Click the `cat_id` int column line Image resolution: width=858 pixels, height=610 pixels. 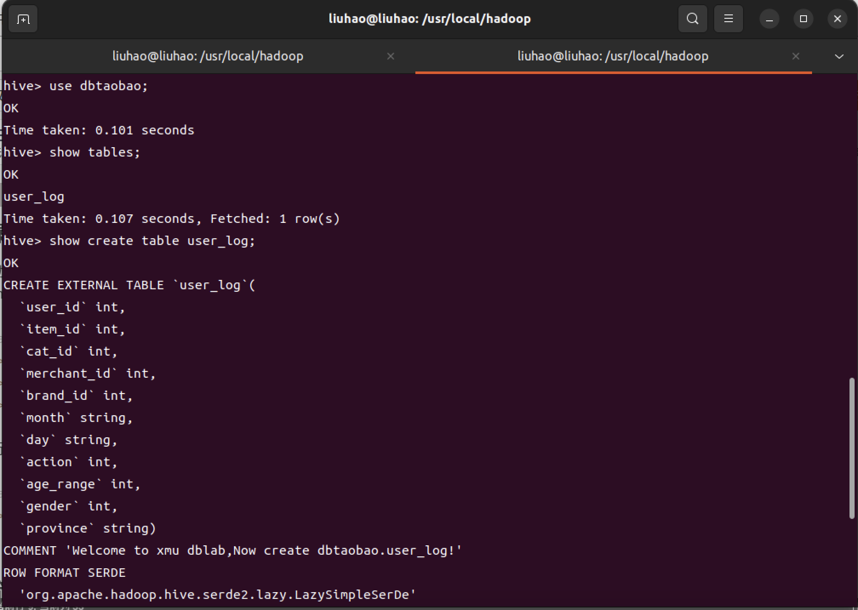pos(69,351)
